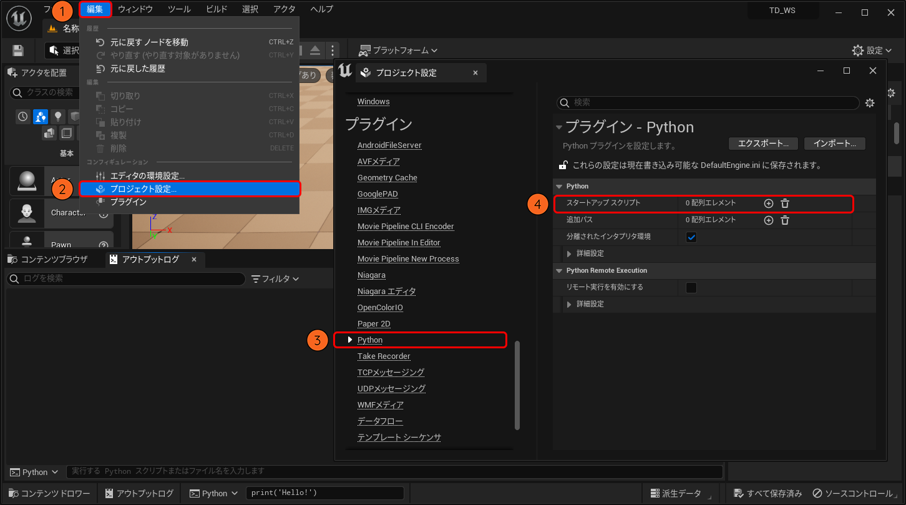
Task: Select the recently placed clock icon
Action: pyautogui.click(x=23, y=116)
